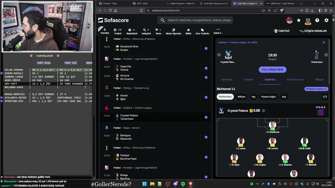The height and width of the screenshot is (188, 335).
Task: Unfavorite the Amed vs Iğdır match
Action: pyautogui.click(x=206, y=97)
